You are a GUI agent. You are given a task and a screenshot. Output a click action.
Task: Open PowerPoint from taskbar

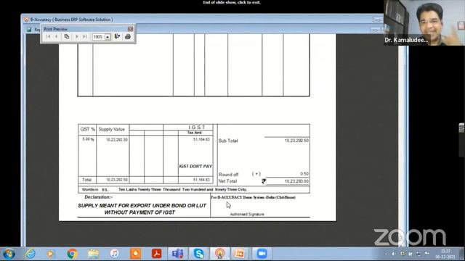pos(240,254)
